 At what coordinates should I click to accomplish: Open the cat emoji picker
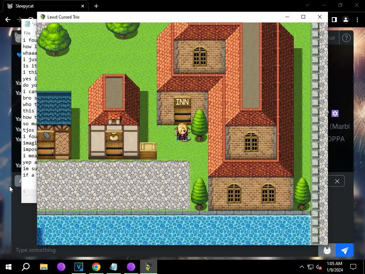coord(327,250)
